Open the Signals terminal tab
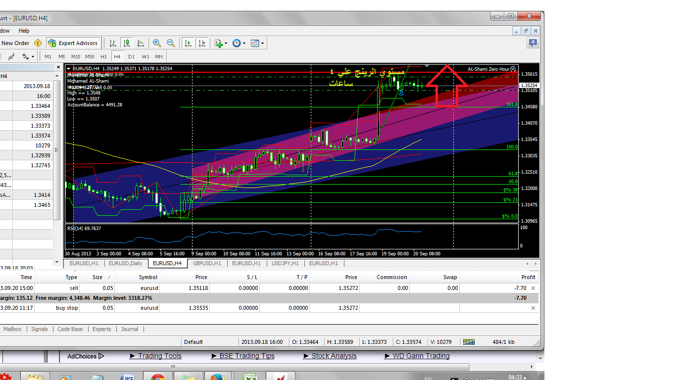The height and width of the screenshot is (380, 676). tap(40, 329)
